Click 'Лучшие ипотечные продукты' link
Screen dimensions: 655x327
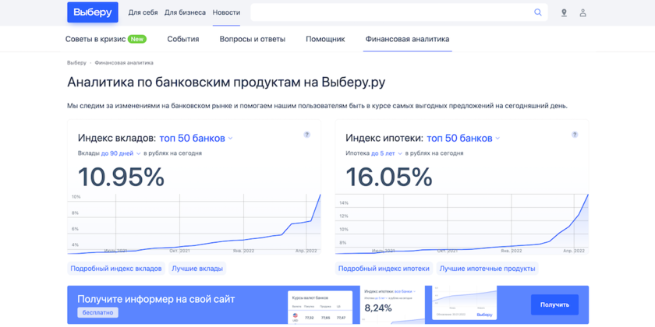487,269
